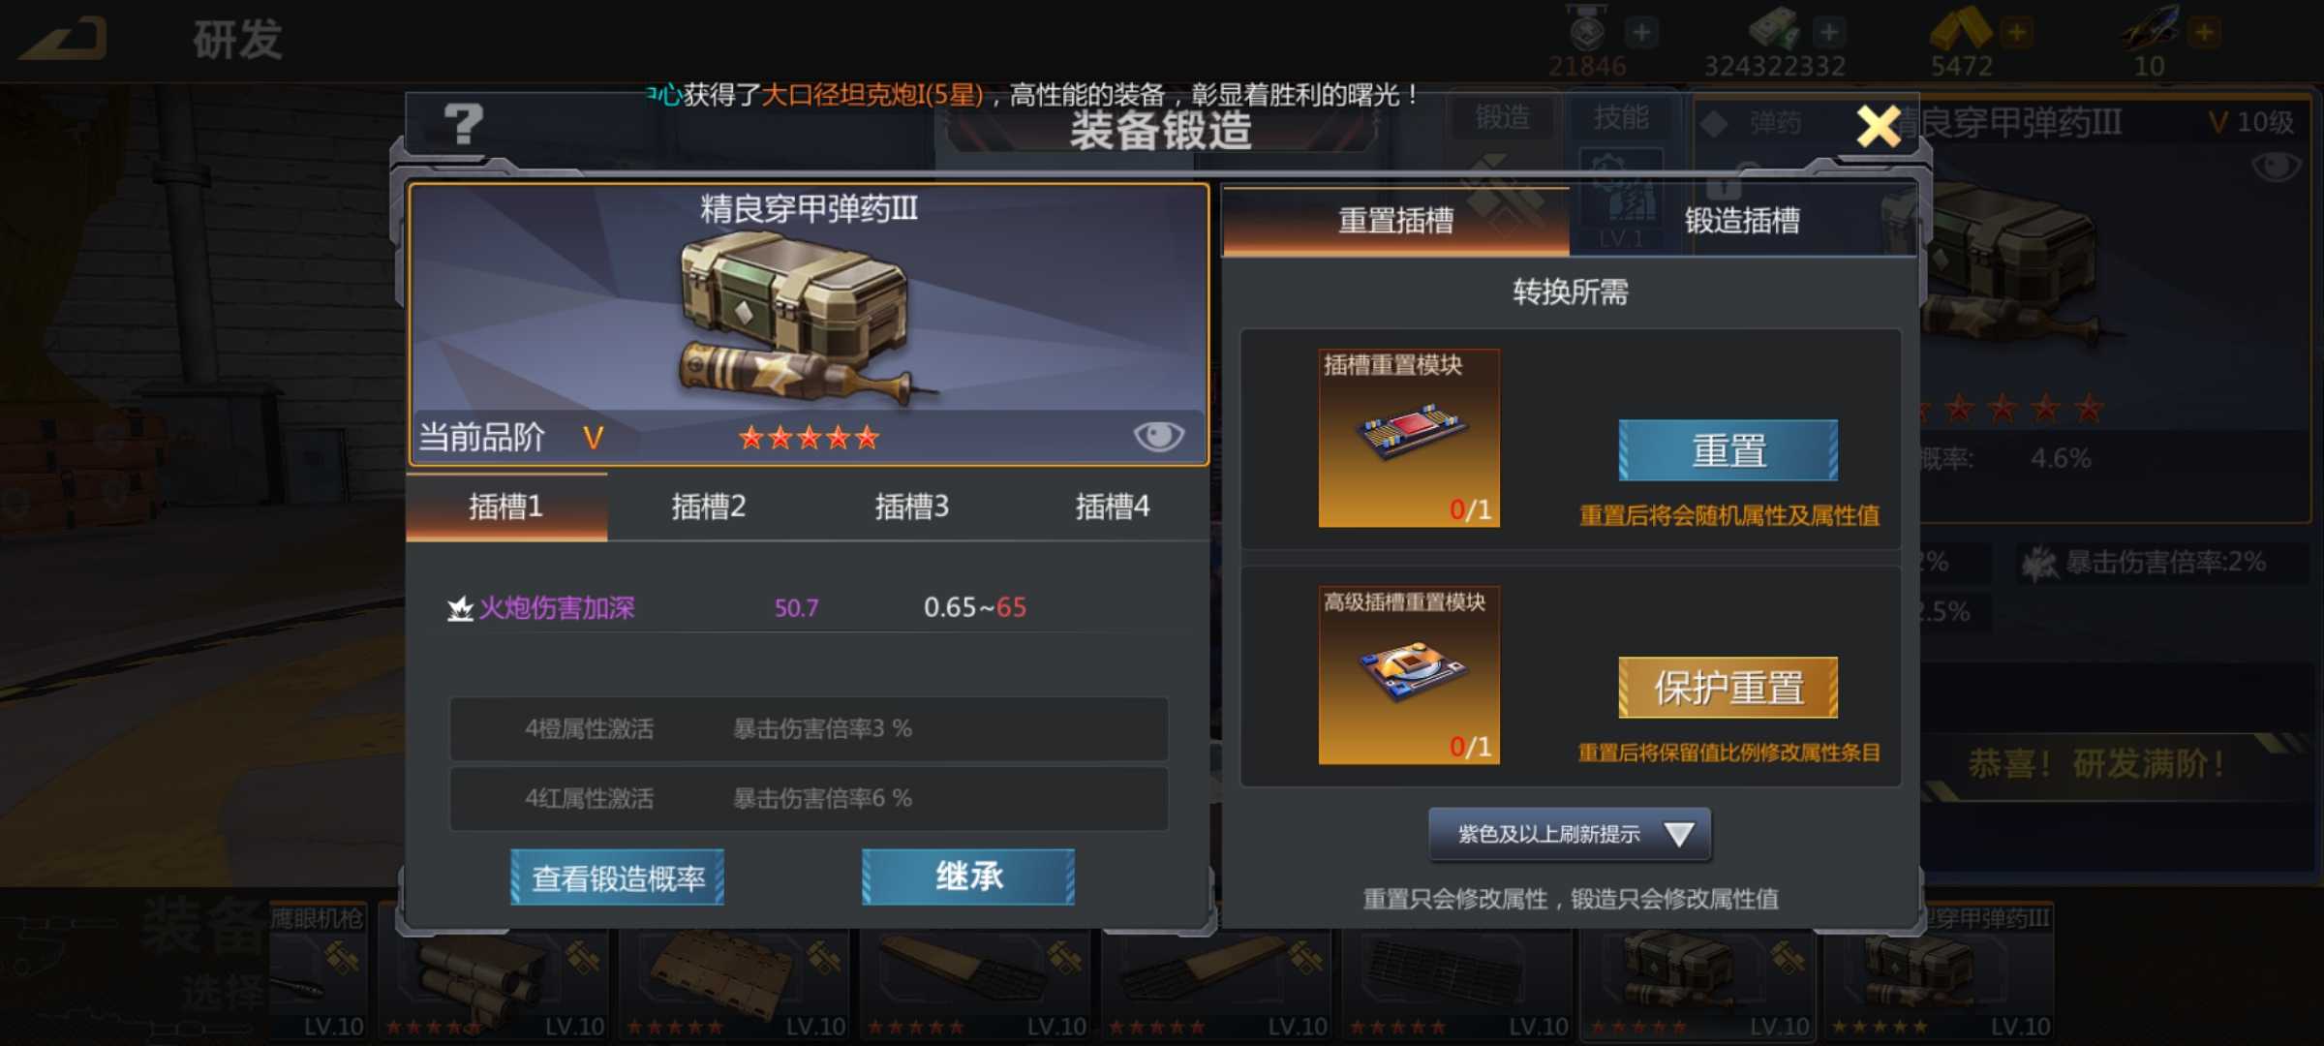Switch to the 插槽4 tab
The image size is (2324, 1046).
pyautogui.click(x=1112, y=507)
